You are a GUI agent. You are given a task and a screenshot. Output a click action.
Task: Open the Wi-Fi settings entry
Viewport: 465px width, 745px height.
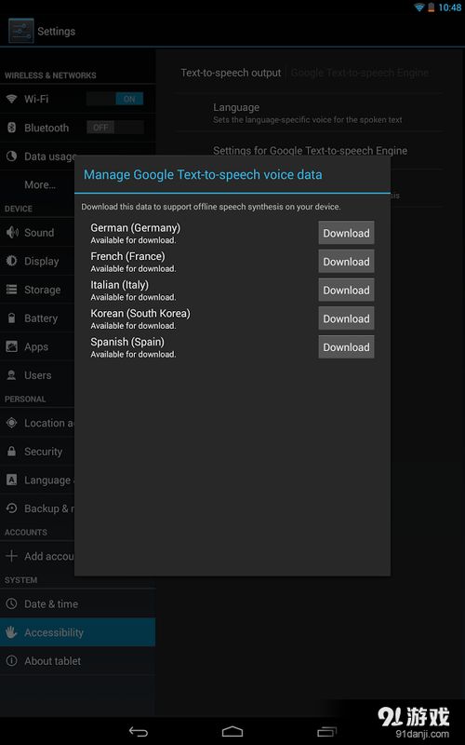(77, 99)
